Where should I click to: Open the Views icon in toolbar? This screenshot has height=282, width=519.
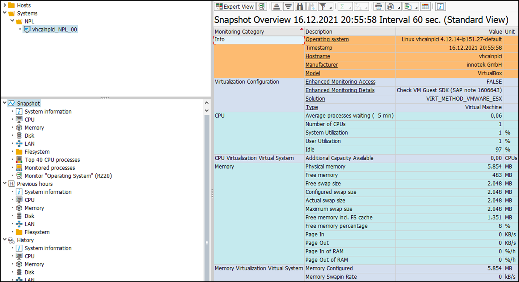(390, 6)
